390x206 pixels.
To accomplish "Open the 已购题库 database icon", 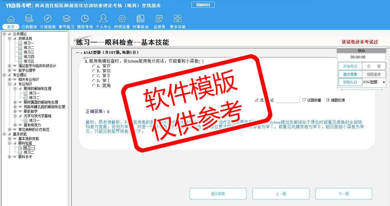I will coord(29,19).
